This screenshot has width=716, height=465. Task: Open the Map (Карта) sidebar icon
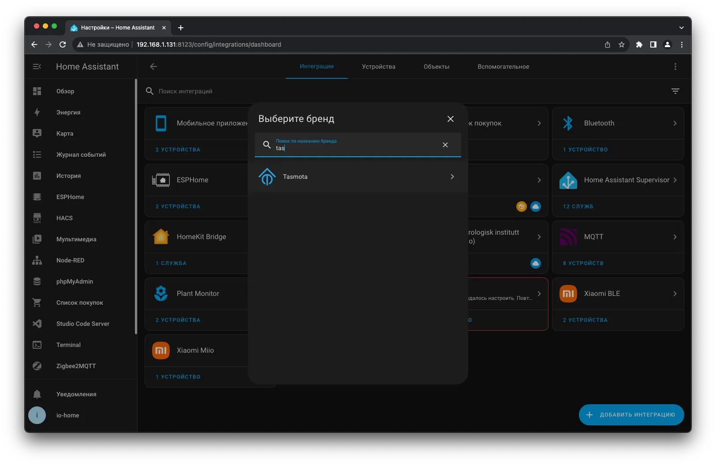pos(37,133)
